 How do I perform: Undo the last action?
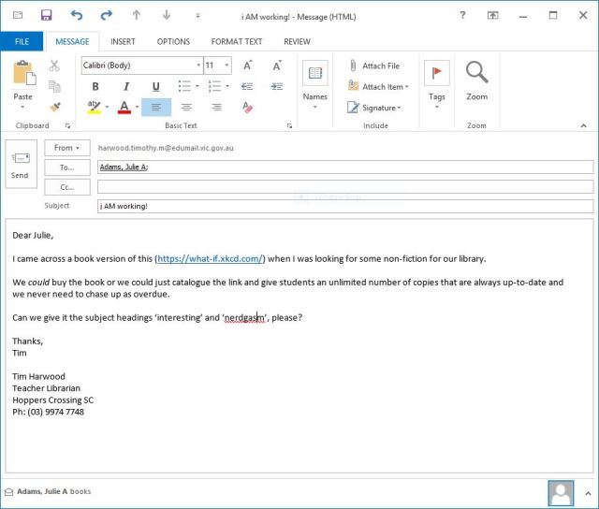click(x=77, y=16)
